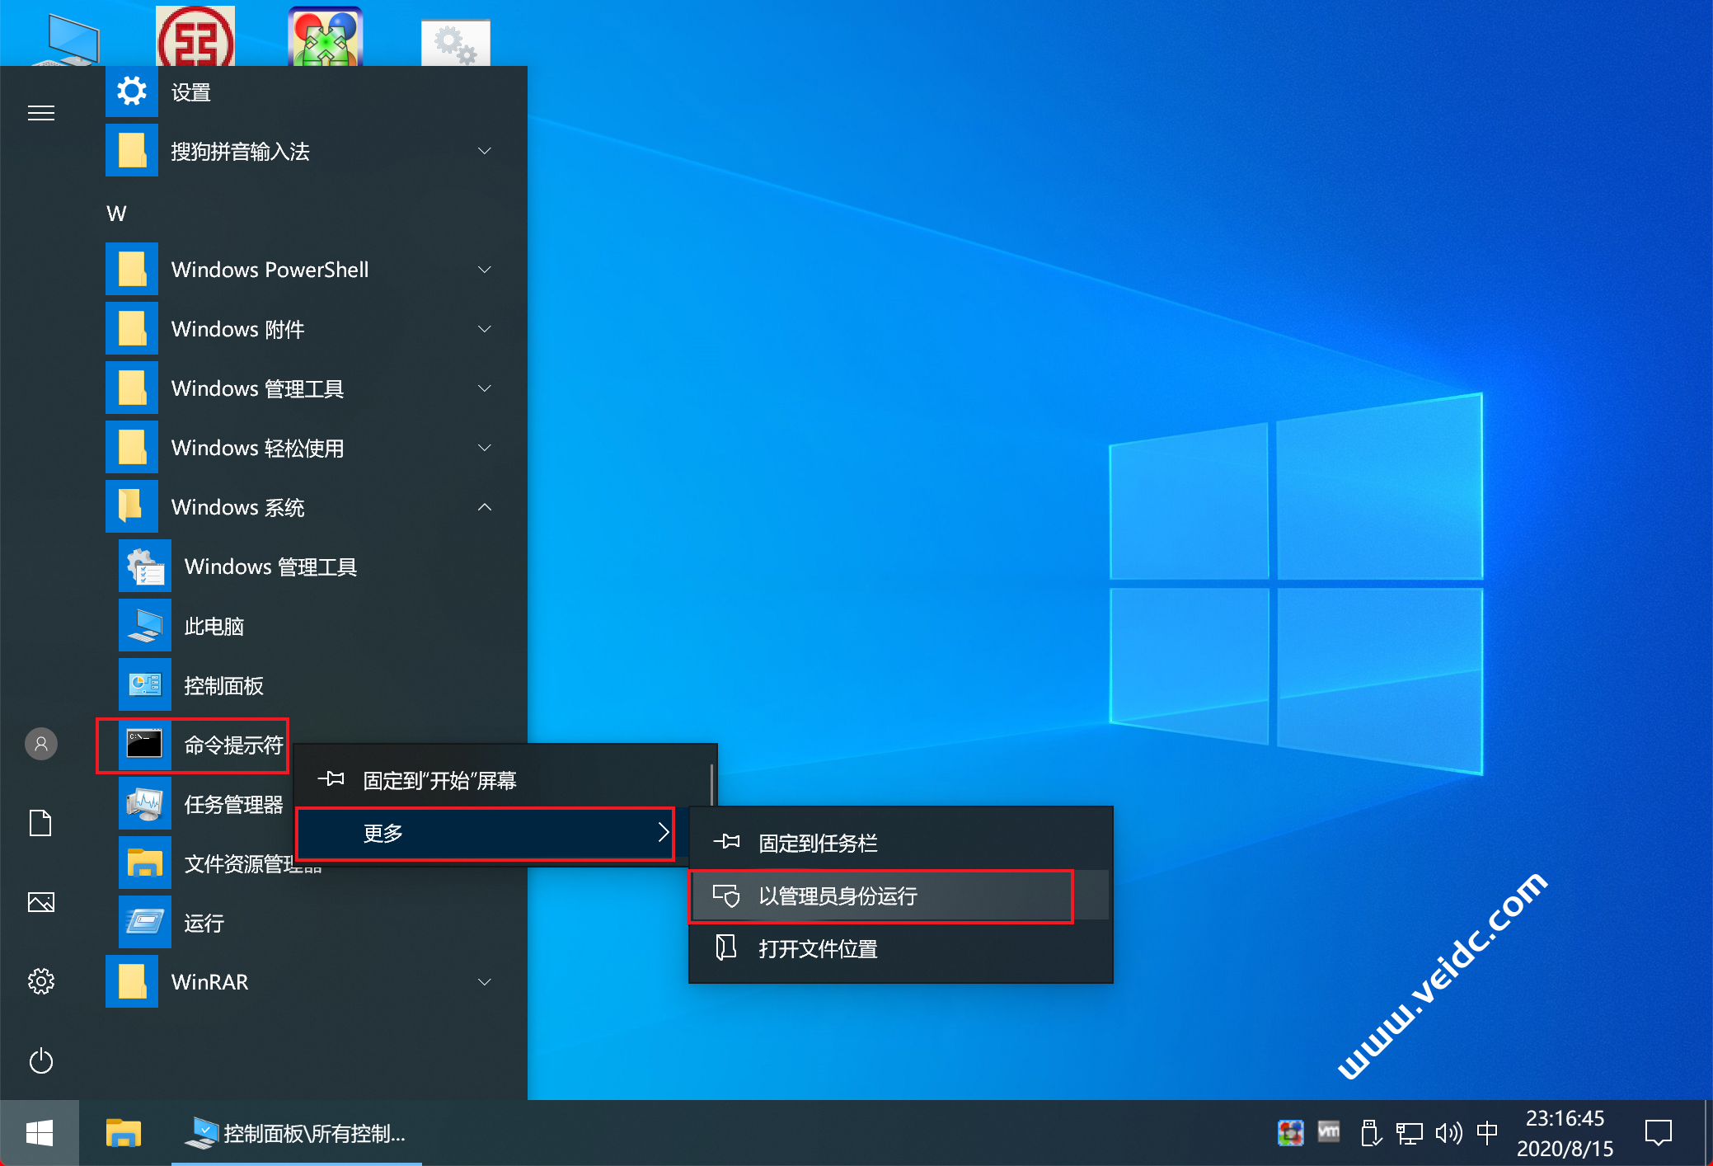
Task: Toggle the Chinese IME indicator in tray
Action: pos(1487,1133)
